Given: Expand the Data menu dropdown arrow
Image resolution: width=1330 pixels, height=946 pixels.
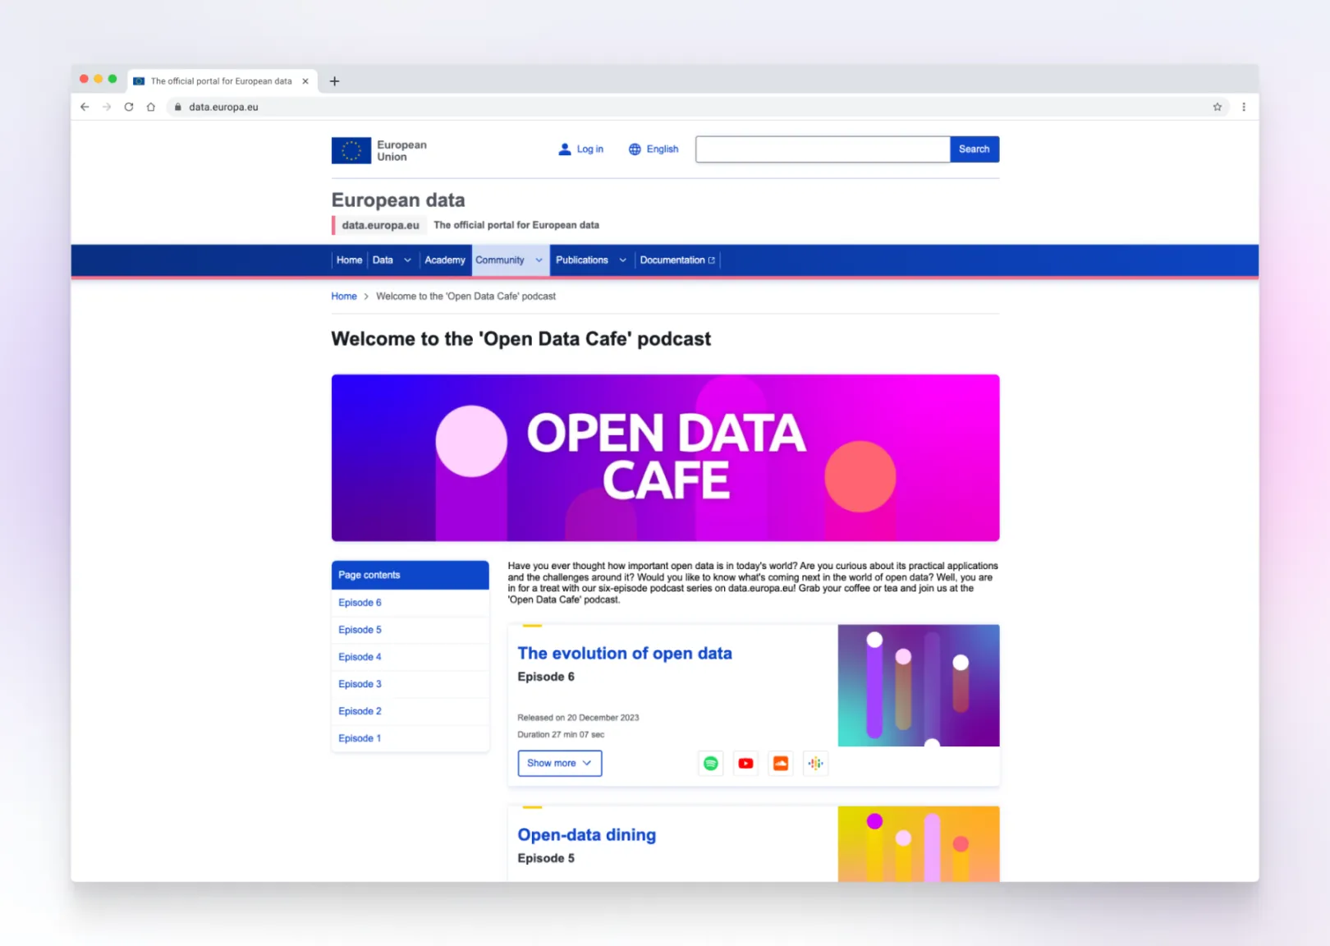Looking at the screenshot, I should point(407,260).
